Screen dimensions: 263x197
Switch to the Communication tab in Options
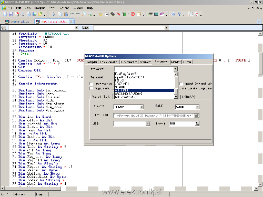tap(109, 62)
